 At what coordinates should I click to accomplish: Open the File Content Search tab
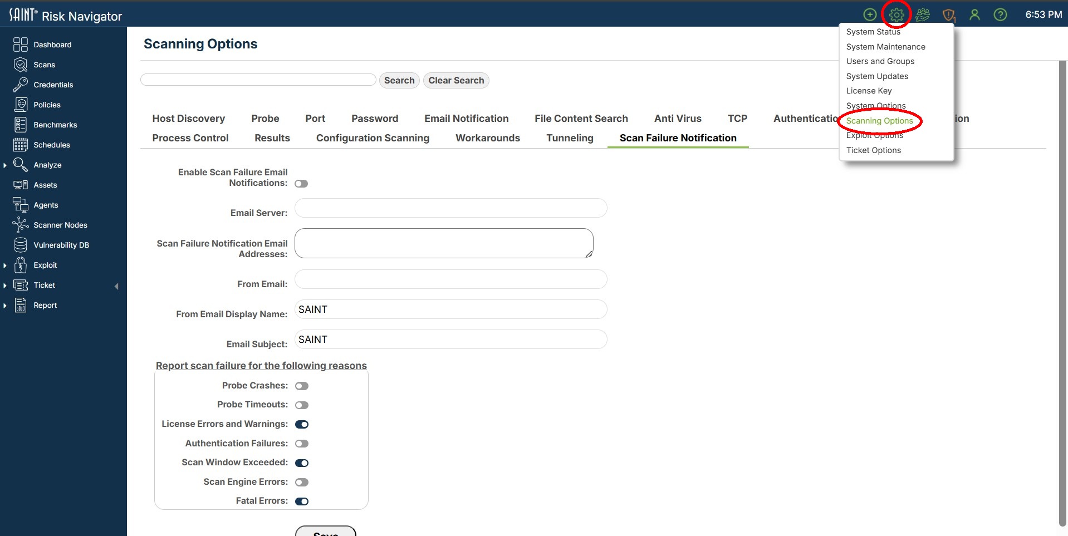pyautogui.click(x=581, y=119)
